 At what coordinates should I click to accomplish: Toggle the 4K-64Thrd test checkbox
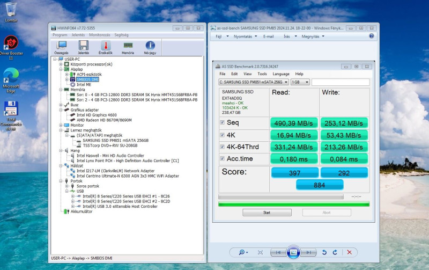tap(223, 147)
